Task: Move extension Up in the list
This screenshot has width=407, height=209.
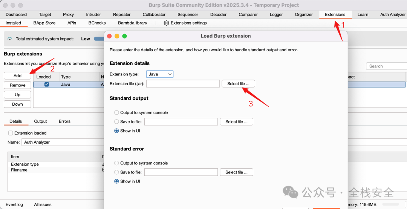Action: [x=17, y=95]
